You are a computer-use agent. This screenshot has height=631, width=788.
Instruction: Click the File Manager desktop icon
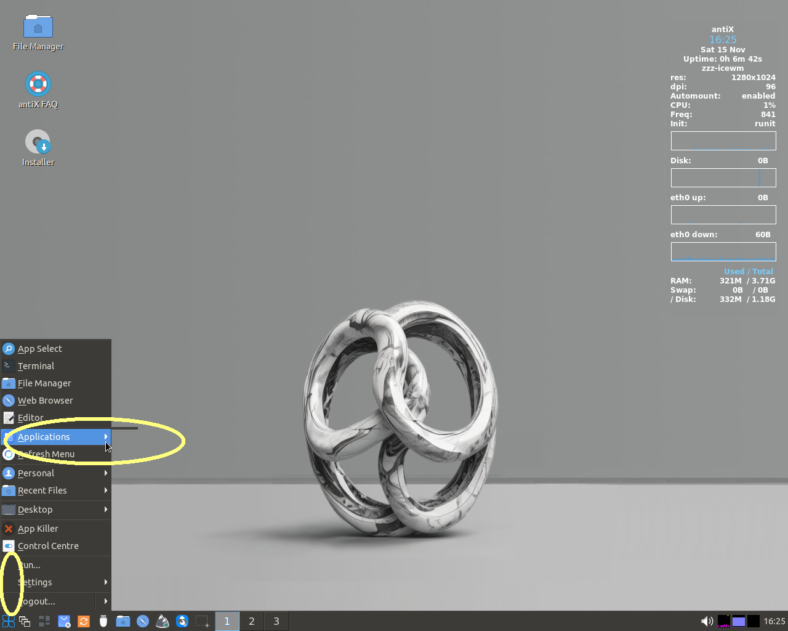point(38,33)
